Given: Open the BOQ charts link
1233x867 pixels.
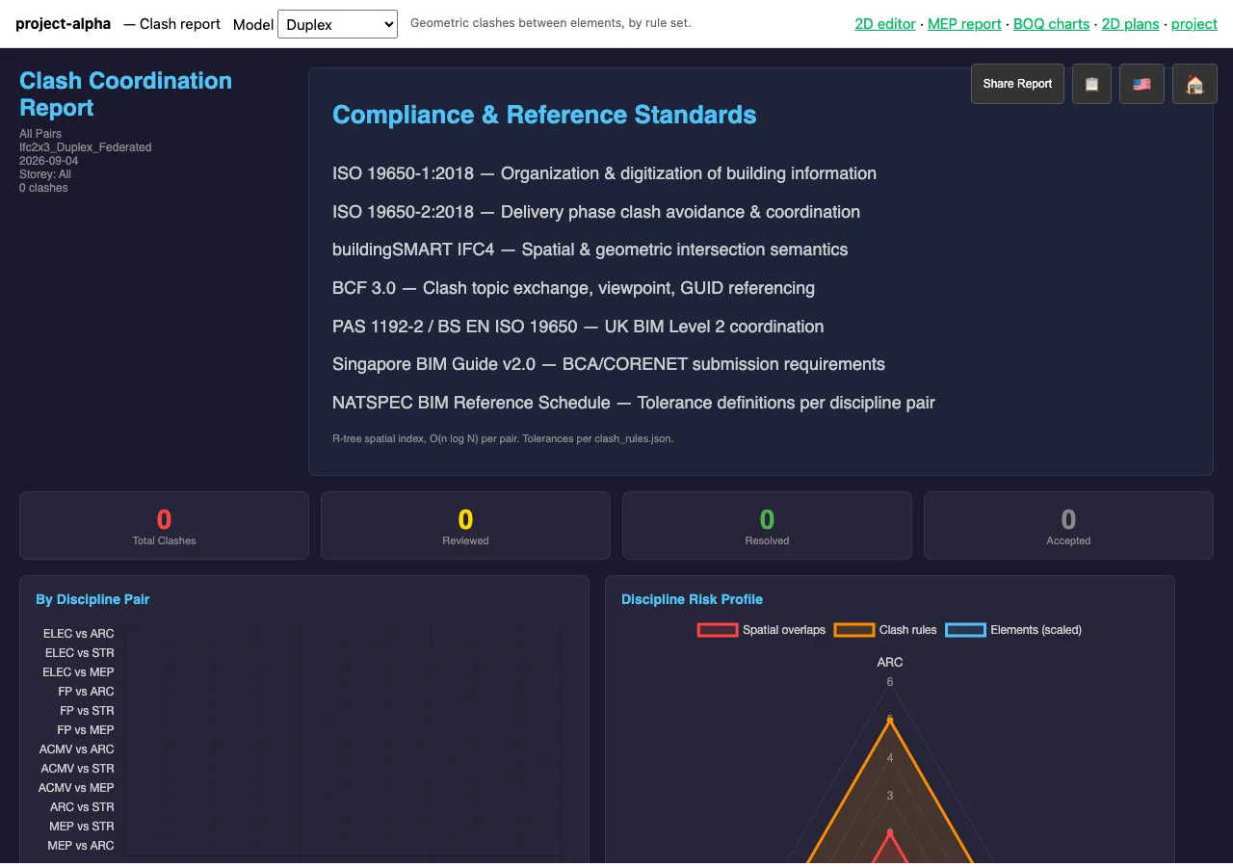Looking at the screenshot, I should point(1052,24).
